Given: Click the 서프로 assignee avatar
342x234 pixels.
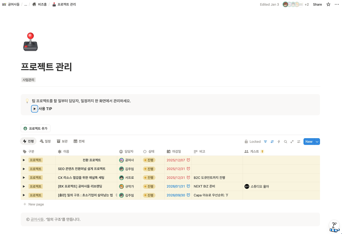Looking at the screenshot, I should tap(122, 178).
